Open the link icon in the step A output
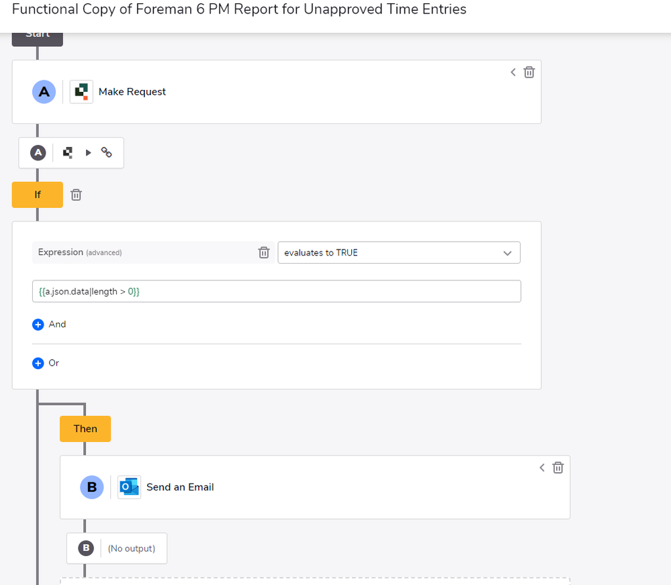The image size is (671, 585). pyautogui.click(x=107, y=152)
